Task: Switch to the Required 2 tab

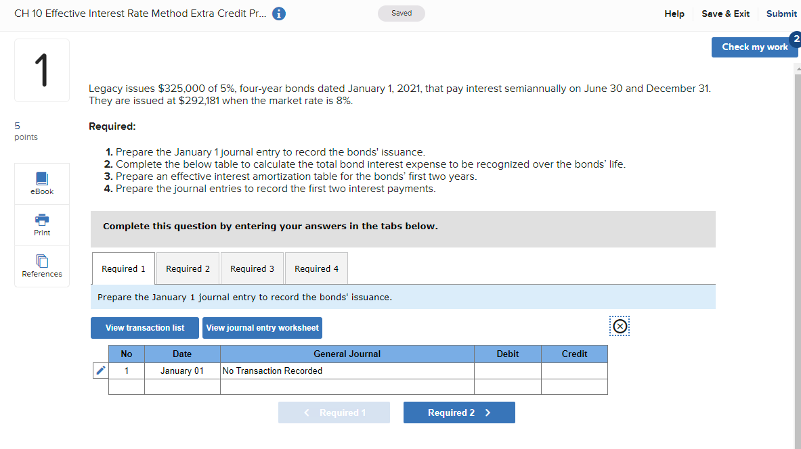Action: point(188,268)
